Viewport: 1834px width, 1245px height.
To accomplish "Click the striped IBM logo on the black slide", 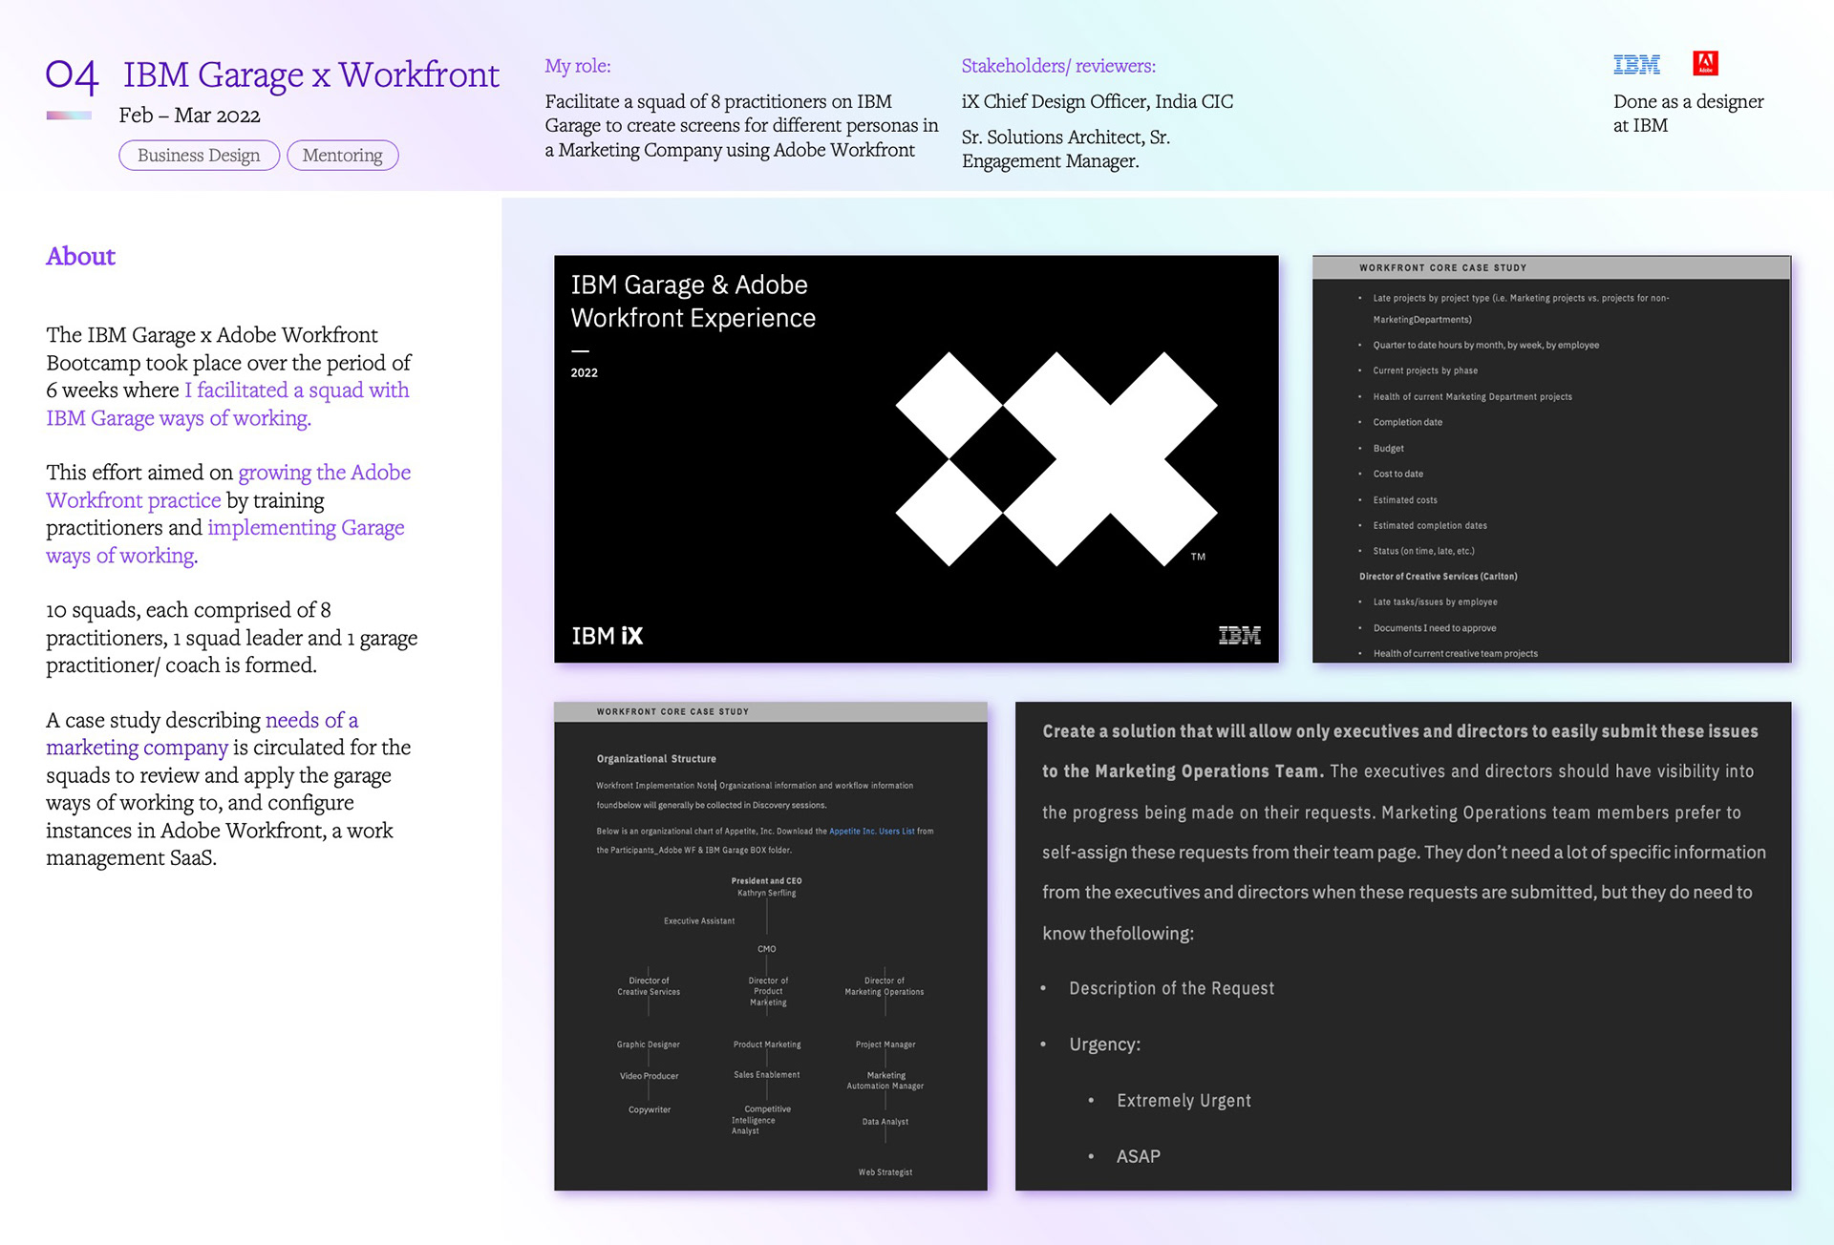I will tap(1239, 636).
